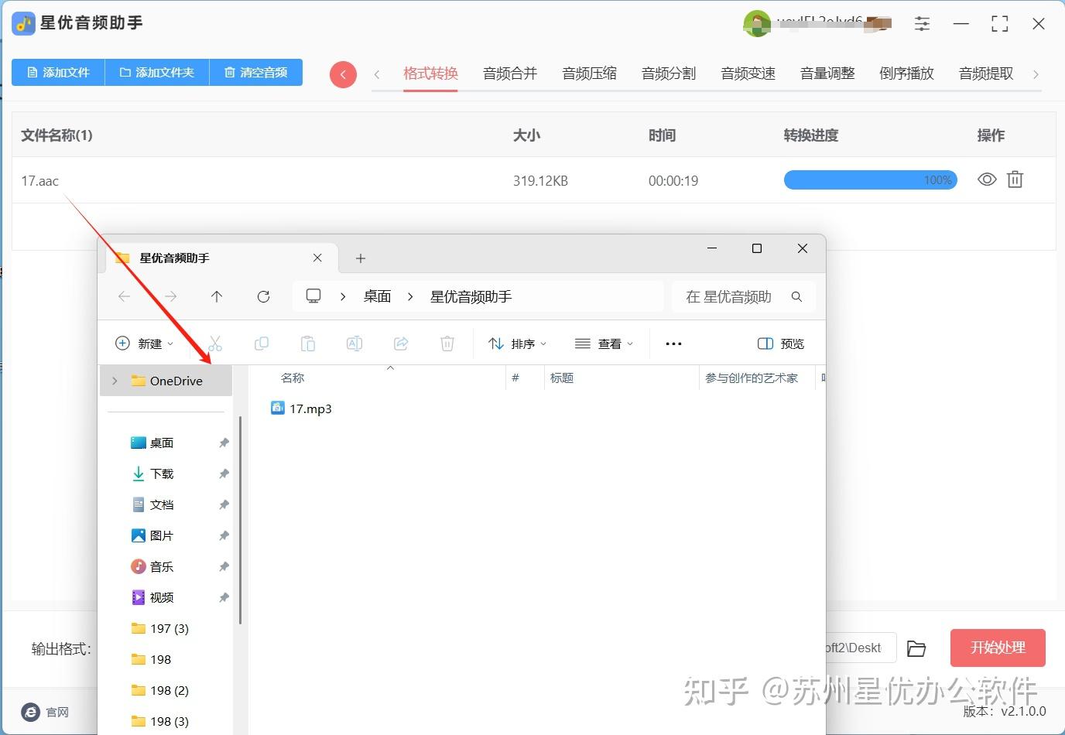Switch to the 音频压缩 tab
The width and height of the screenshot is (1065, 735).
point(589,73)
